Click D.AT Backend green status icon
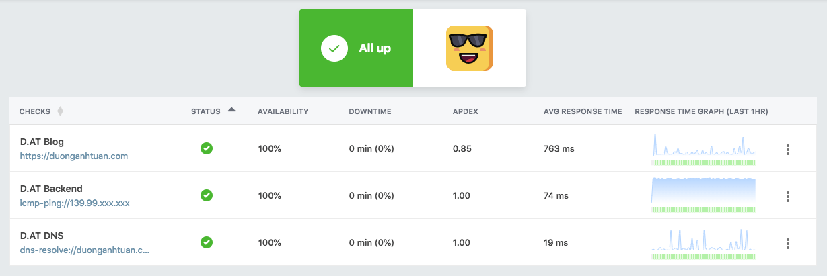This screenshot has height=276, width=827. click(207, 195)
